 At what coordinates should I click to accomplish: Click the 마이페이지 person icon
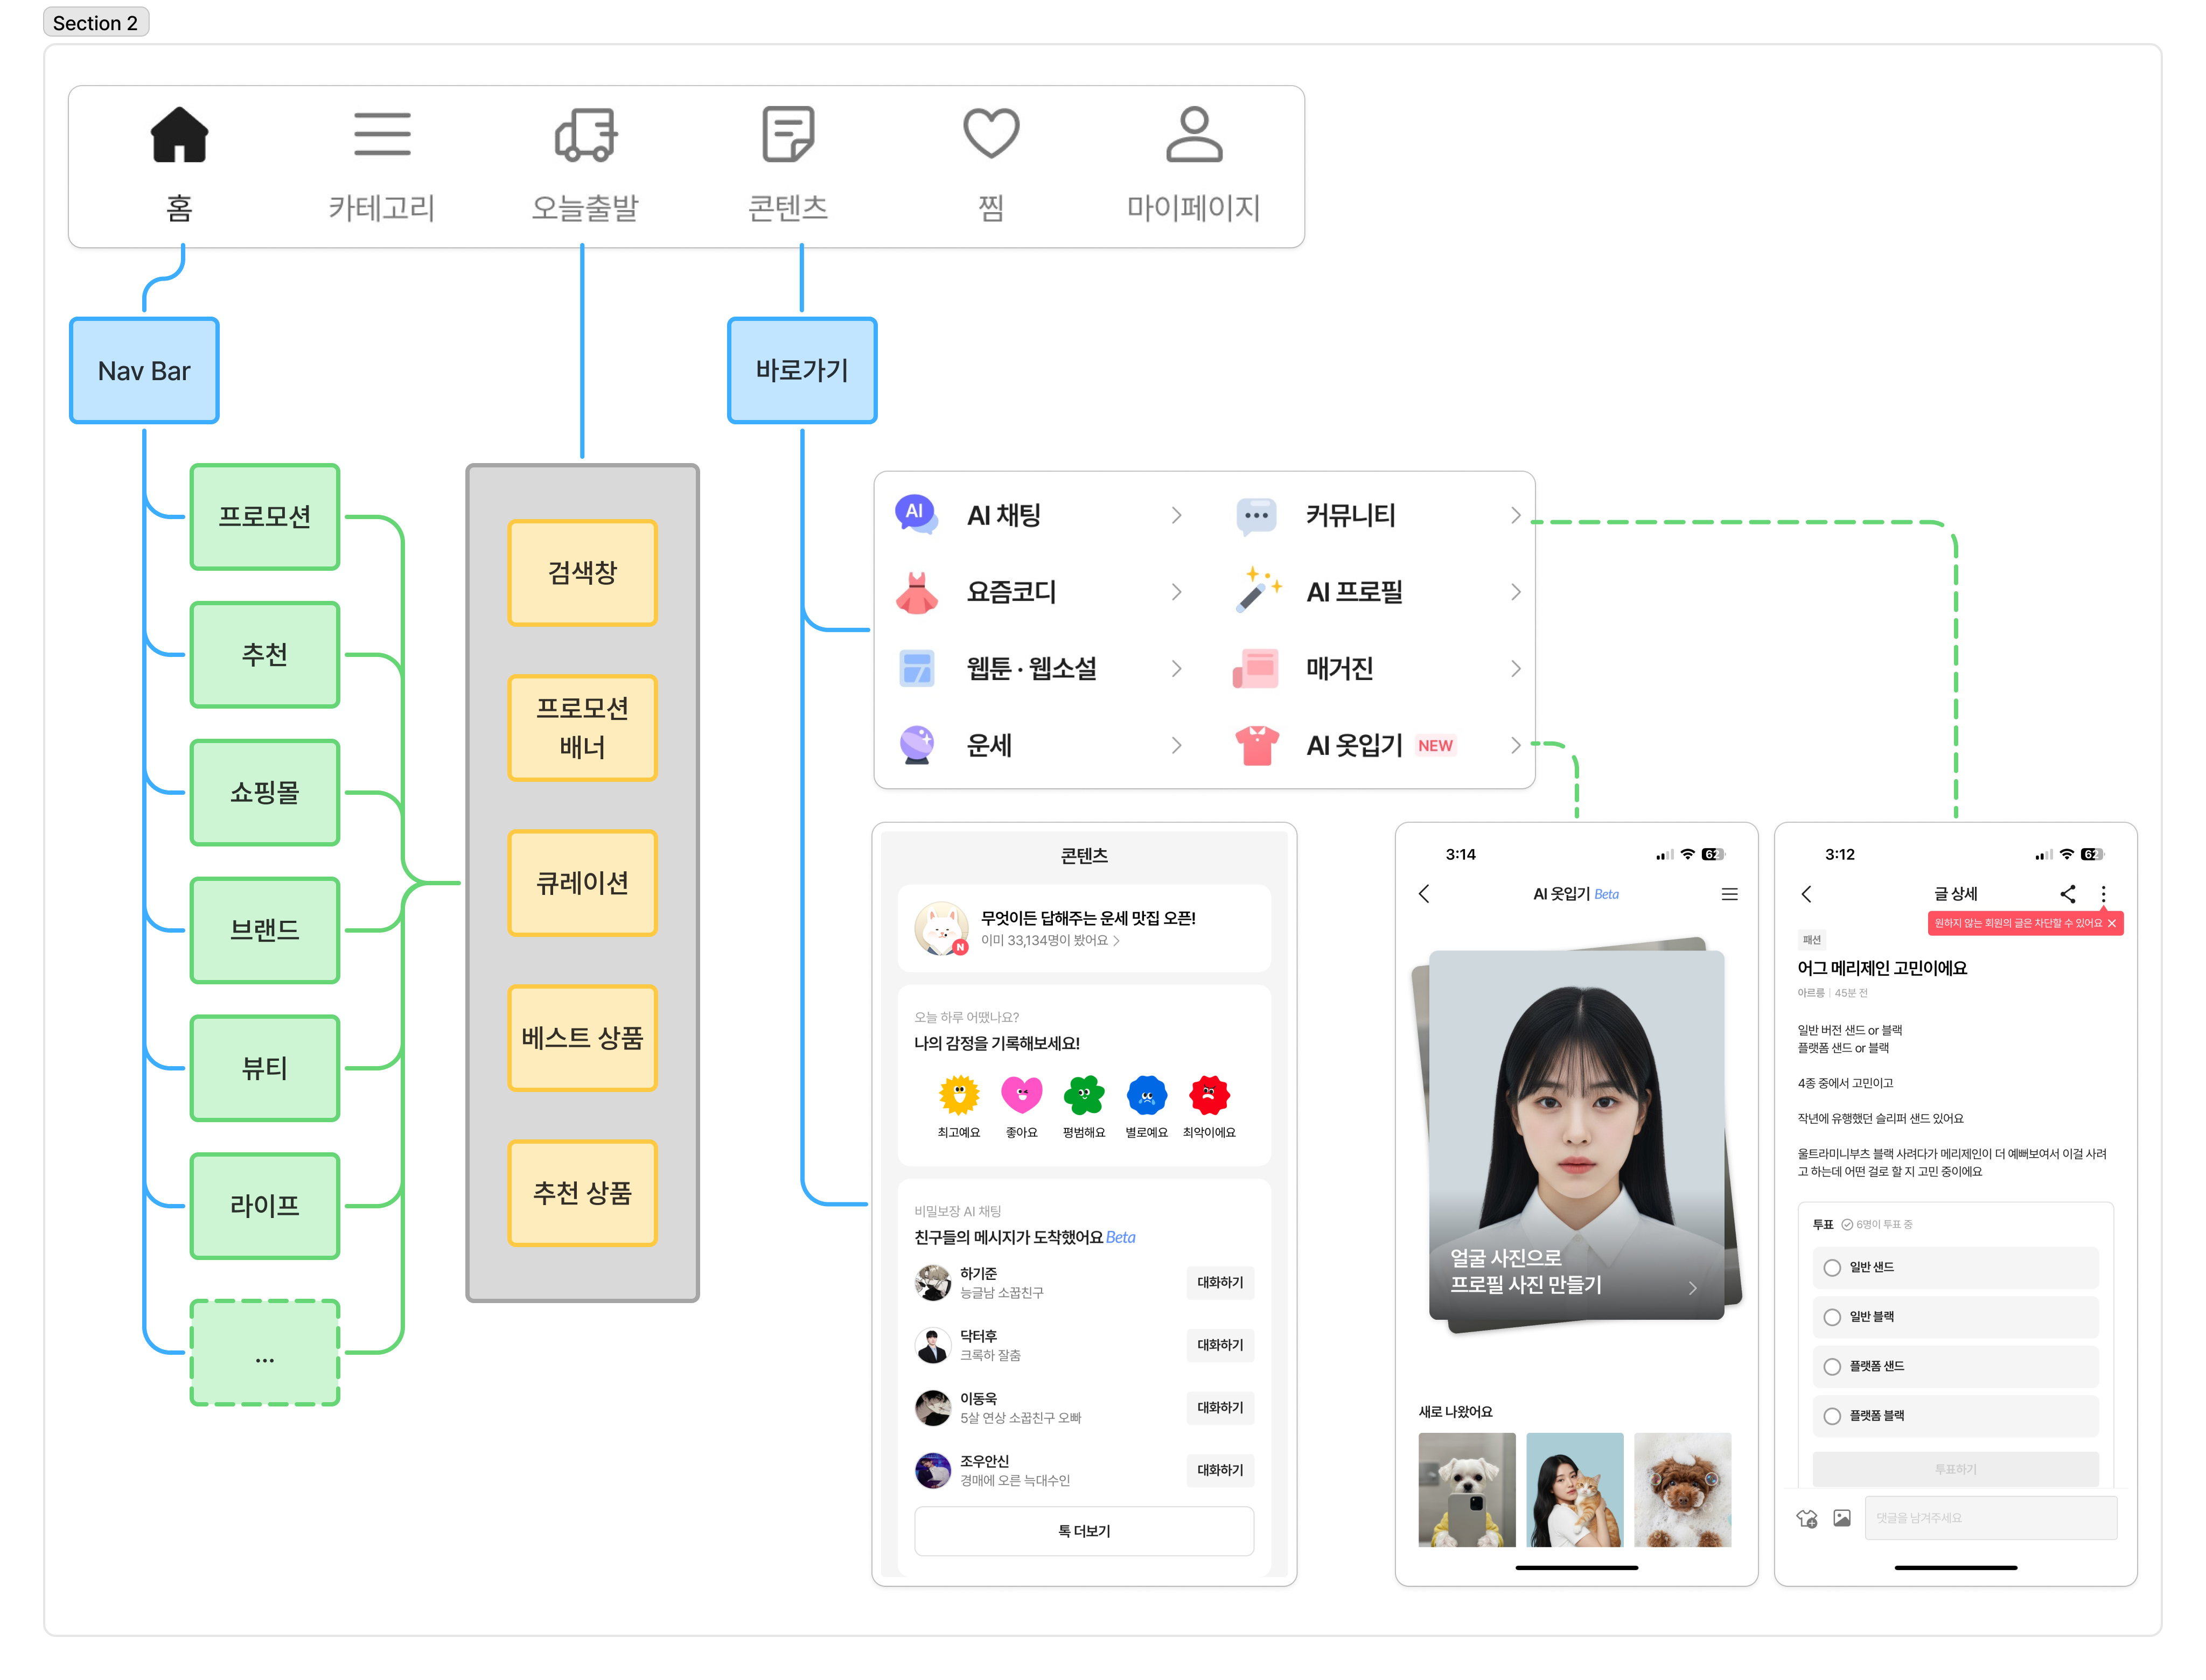click(x=1193, y=135)
